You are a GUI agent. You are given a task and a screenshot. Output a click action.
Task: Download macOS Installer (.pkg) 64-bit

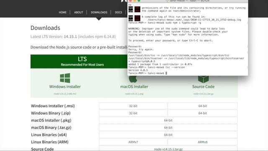(168, 120)
